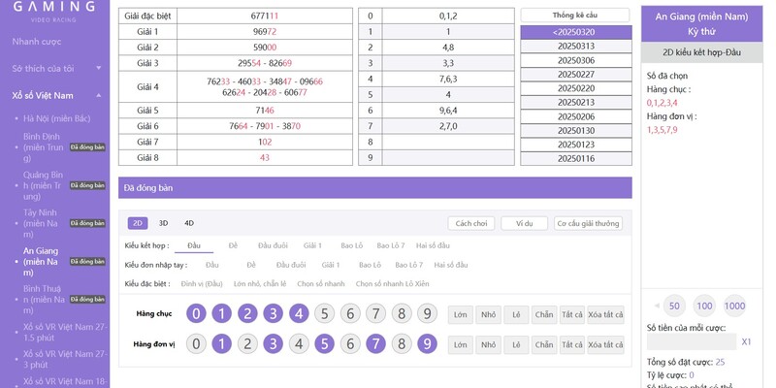Deselect units digit 1 ball

point(222,343)
